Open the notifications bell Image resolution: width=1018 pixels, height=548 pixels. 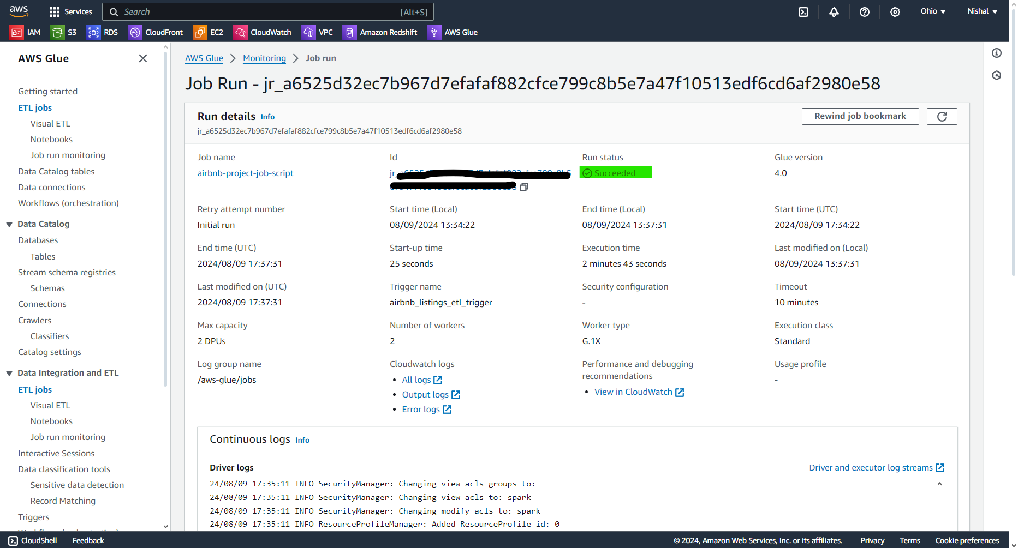tap(834, 11)
